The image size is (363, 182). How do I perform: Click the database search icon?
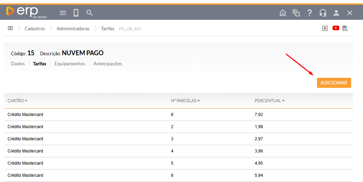pos(345,28)
